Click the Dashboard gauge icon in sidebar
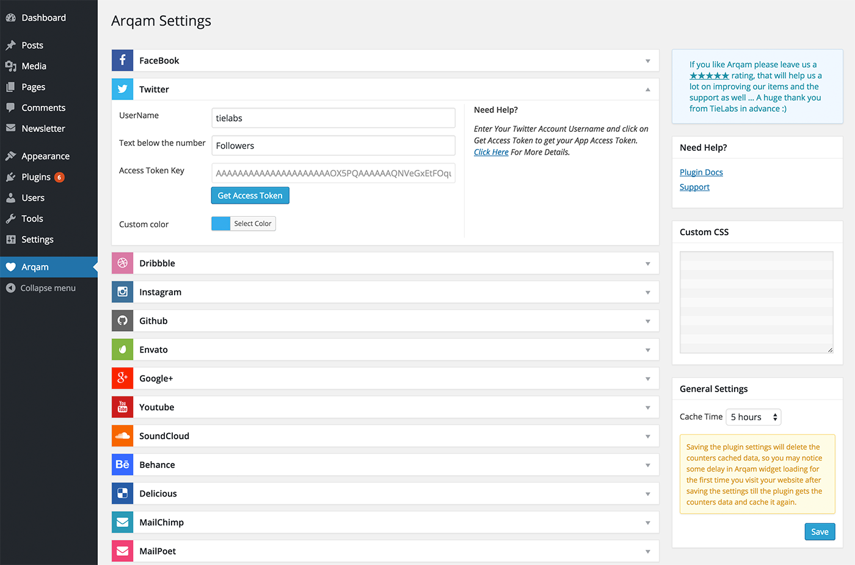The height and width of the screenshot is (565, 855). (x=10, y=18)
